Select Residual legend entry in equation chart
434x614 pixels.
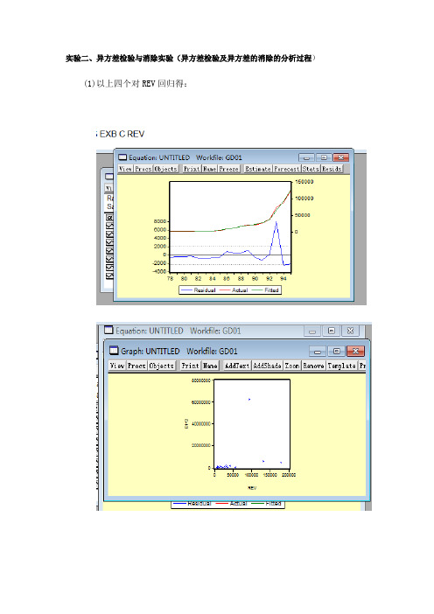tap(199, 290)
